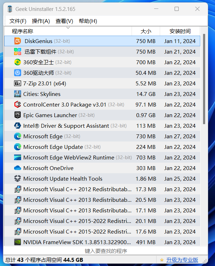The height and width of the screenshot is (266, 215).
Task: Open the 查看(V) menu
Action: pos(64,21)
